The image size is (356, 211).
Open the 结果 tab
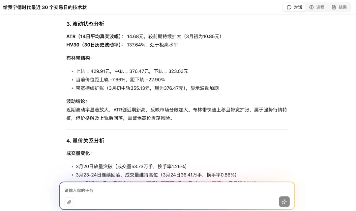pyautogui.click(x=339, y=7)
